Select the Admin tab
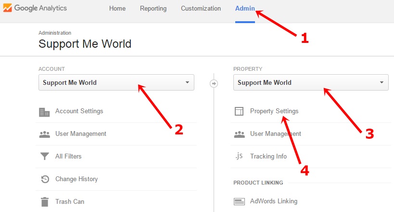394x212 pixels. click(x=245, y=8)
